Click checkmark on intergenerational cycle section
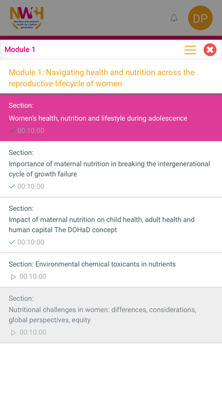Image resolution: width=222 pixels, height=395 pixels. point(12,186)
